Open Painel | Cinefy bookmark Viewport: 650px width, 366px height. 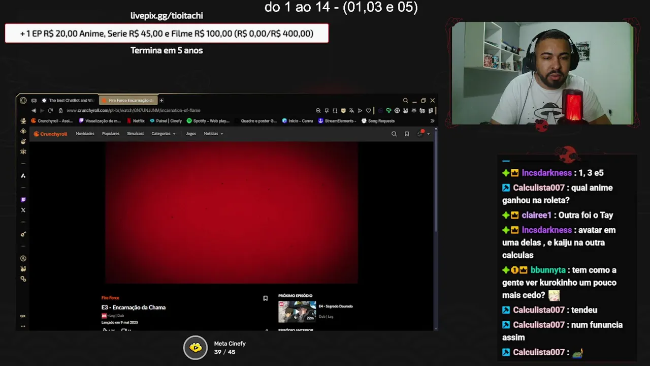tap(166, 121)
